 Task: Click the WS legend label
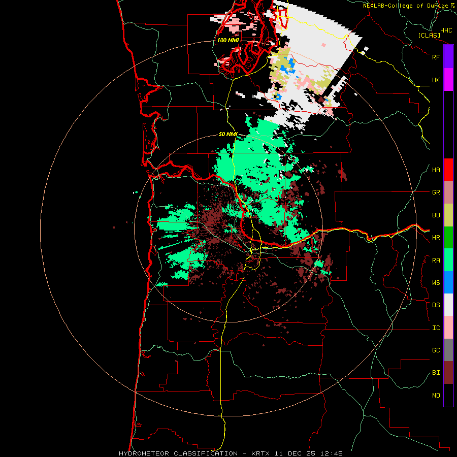436,283
